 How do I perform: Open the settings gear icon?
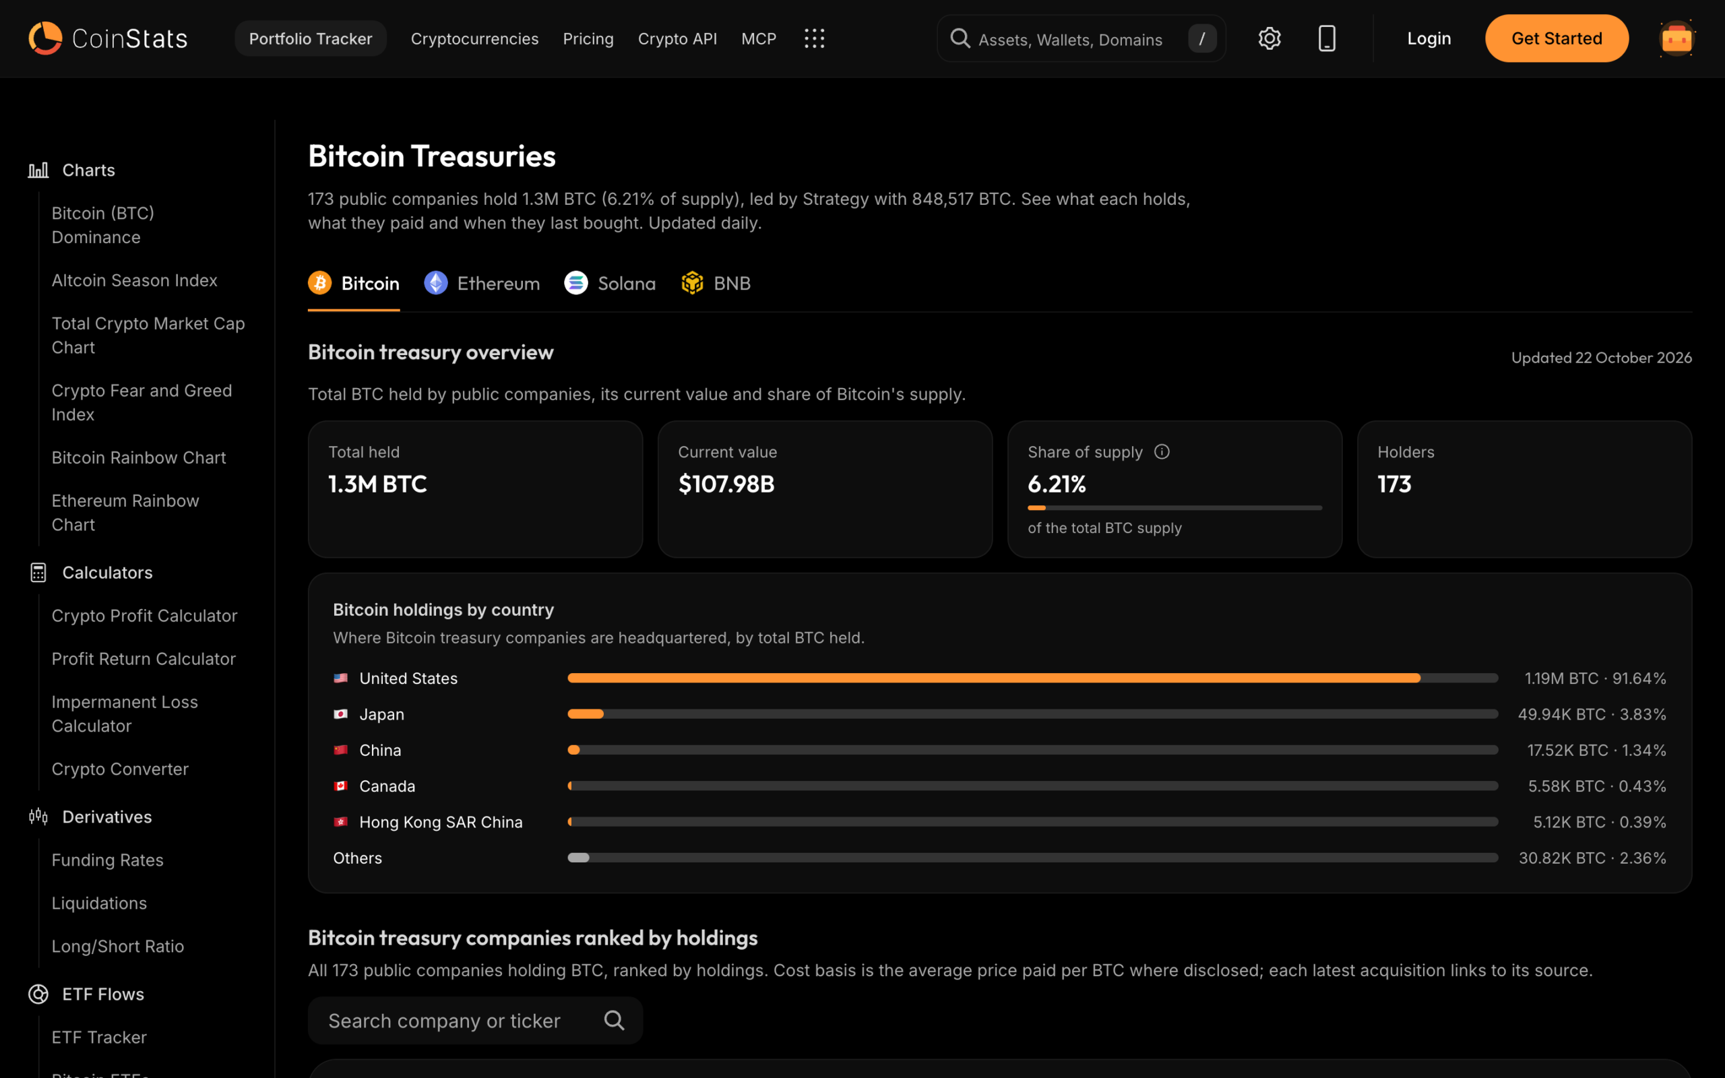pyautogui.click(x=1269, y=38)
